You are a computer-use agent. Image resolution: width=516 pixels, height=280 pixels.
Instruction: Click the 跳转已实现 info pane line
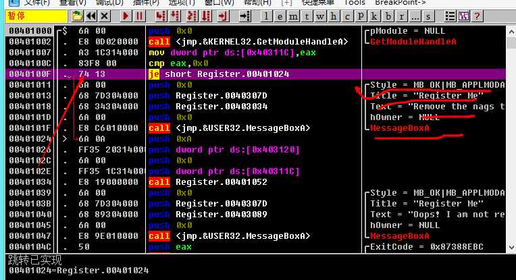tap(34, 260)
